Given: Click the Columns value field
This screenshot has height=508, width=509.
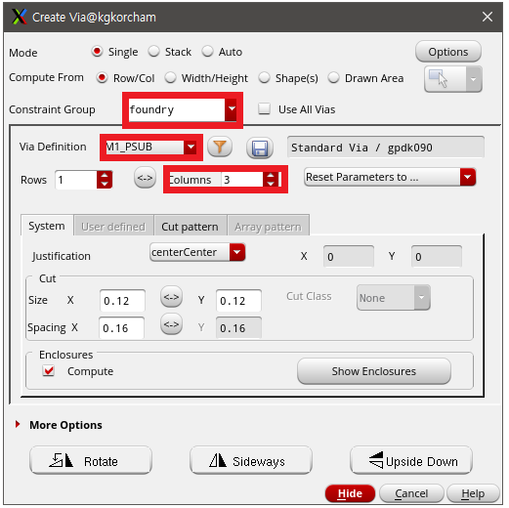Looking at the screenshot, I should click(x=242, y=180).
